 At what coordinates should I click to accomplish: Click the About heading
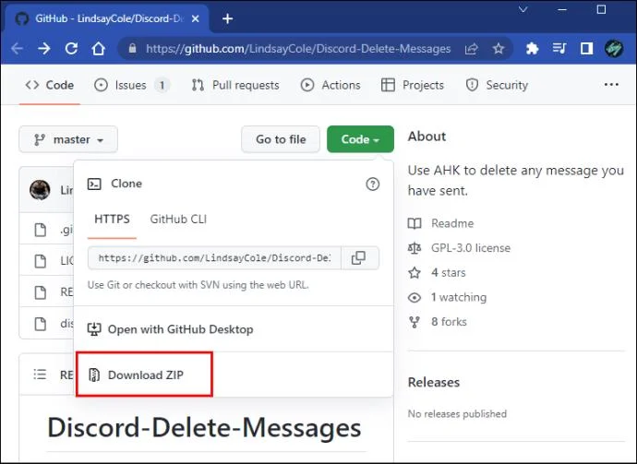pos(427,137)
